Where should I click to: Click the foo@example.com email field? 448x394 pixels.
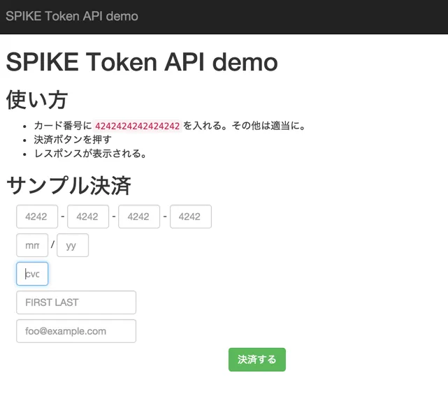pyautogui.click(x=76, y=331)
